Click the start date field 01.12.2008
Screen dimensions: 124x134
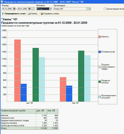point(7,9)
